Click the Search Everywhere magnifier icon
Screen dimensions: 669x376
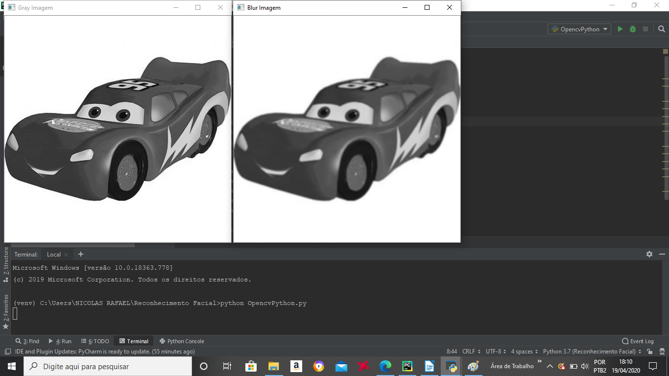(661, 29)
